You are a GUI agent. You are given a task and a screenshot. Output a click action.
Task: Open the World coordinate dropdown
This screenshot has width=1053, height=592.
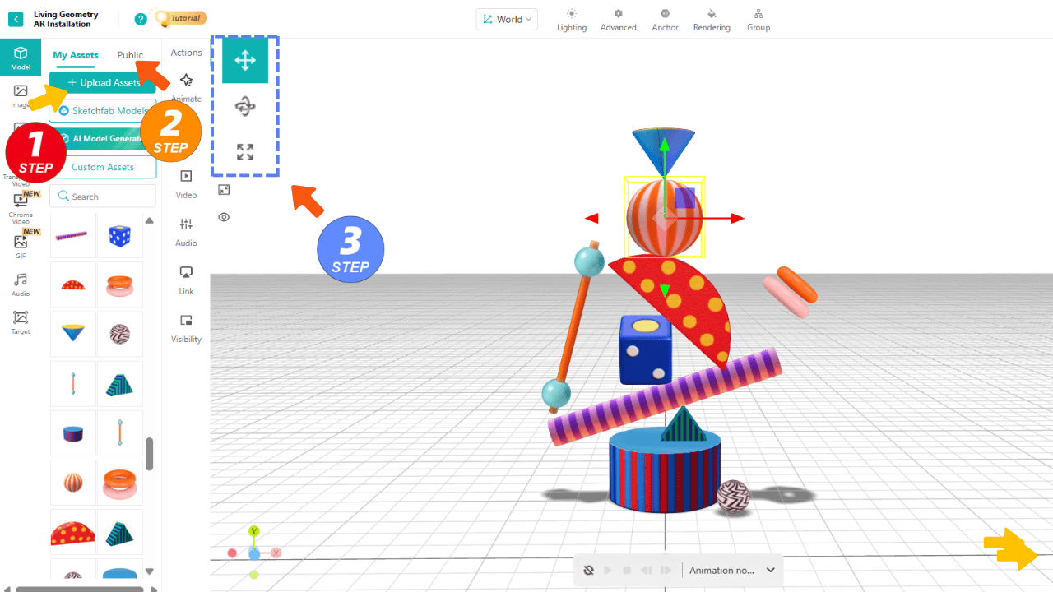click(507, 19)
